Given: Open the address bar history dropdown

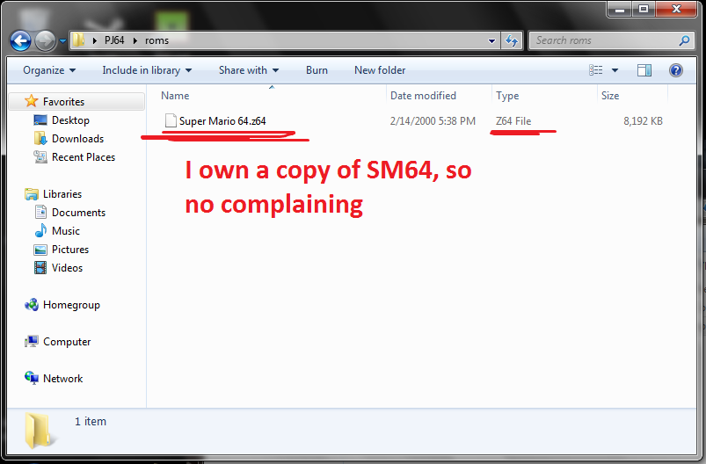Looking at the screenshot, I should (491, 41).
